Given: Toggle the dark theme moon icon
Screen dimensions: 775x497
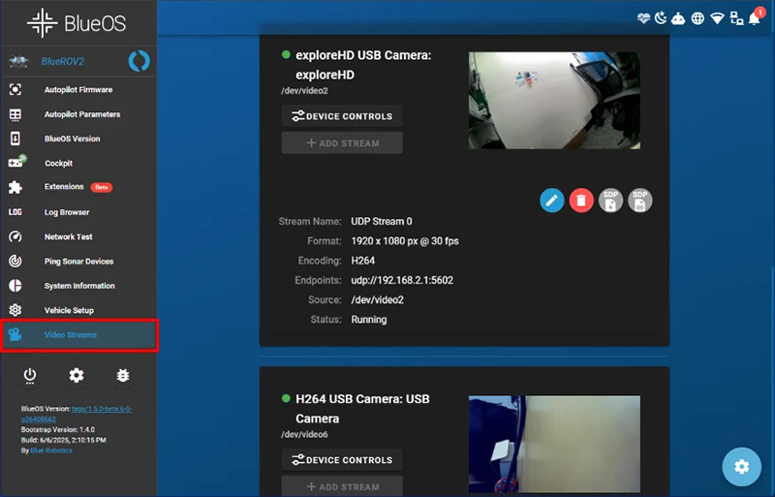Looking at the screenshot, I should pyautogui.click(x=661, y=18).
